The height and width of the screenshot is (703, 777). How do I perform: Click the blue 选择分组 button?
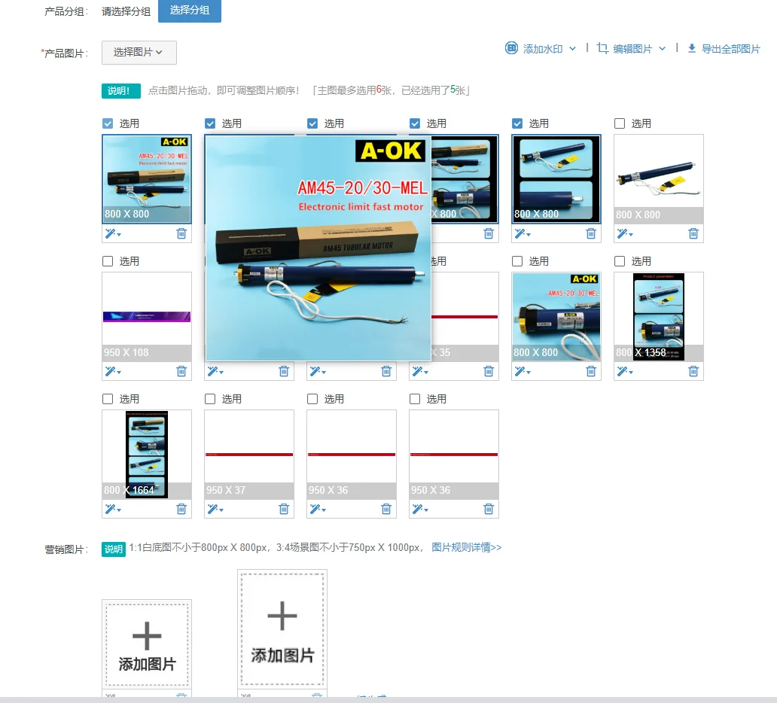(189, 11)
